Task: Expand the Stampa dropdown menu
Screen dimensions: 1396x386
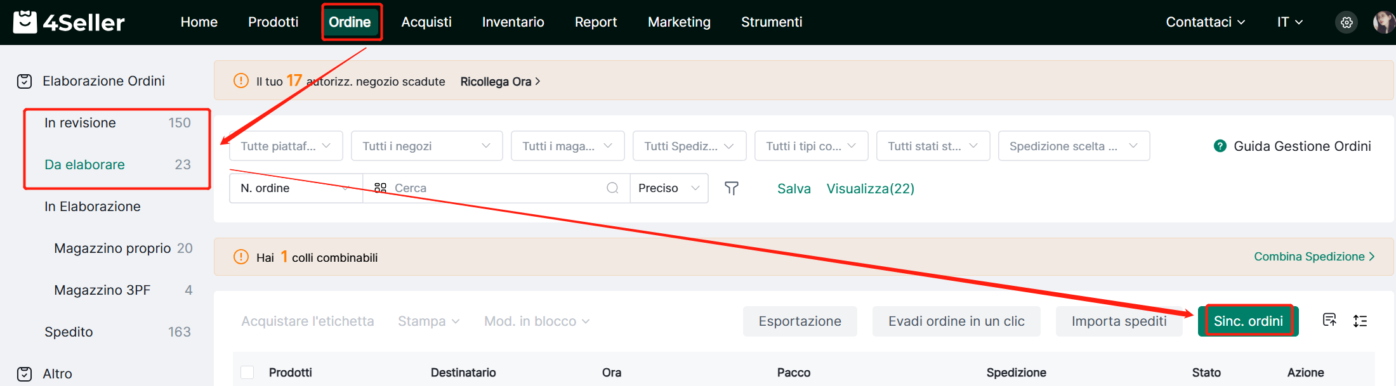Action: pyautogui.click(x=428, y=321)
